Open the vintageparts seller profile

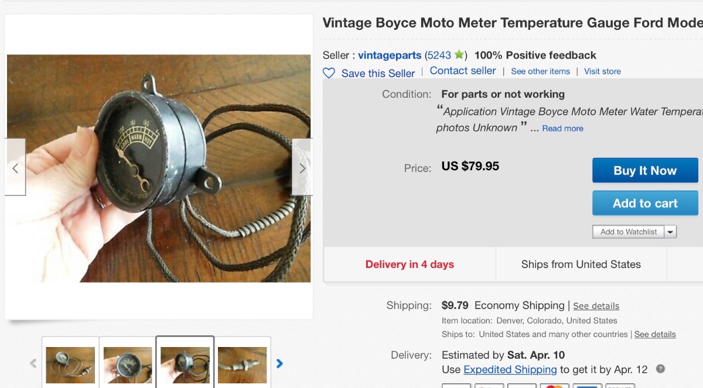click(390, 55)
